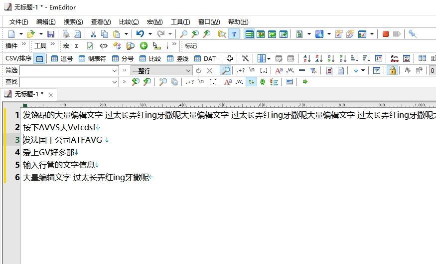
Task: Expand the 查找 find text combo box
Action: [114, 82]
